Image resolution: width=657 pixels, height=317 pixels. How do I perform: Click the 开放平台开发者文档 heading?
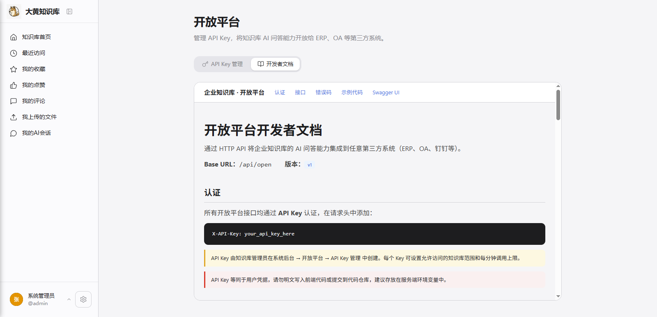tap(263, 130)
